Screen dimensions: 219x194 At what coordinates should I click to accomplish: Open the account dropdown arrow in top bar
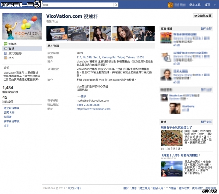(215, 5)
